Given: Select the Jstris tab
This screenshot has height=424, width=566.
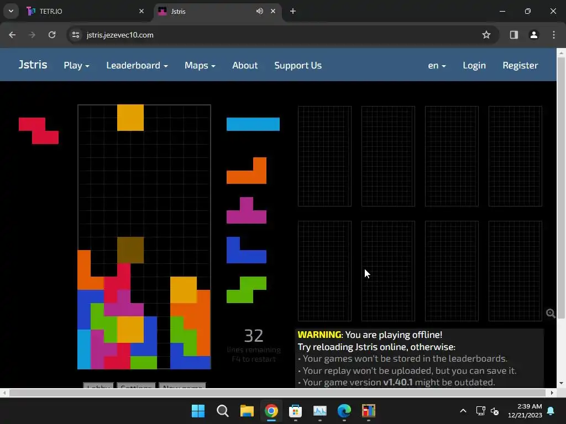Looking at the screenshot, I should click(218, 11).
